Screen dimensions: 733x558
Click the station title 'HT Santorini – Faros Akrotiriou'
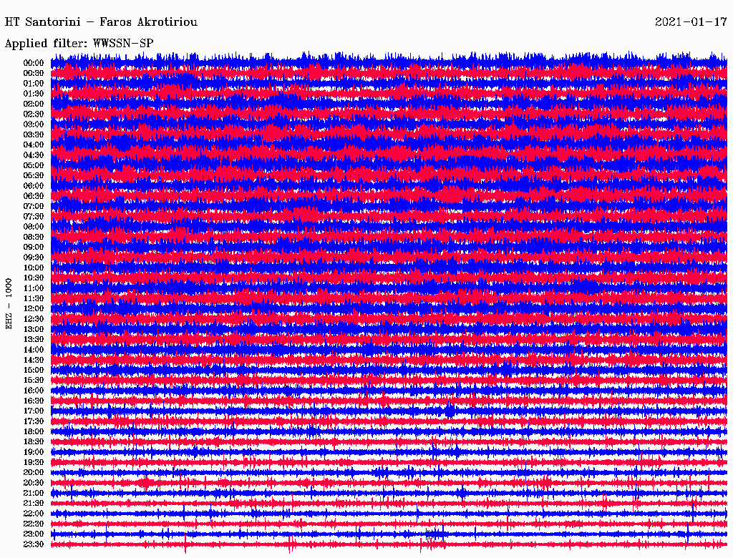point(101,22)
